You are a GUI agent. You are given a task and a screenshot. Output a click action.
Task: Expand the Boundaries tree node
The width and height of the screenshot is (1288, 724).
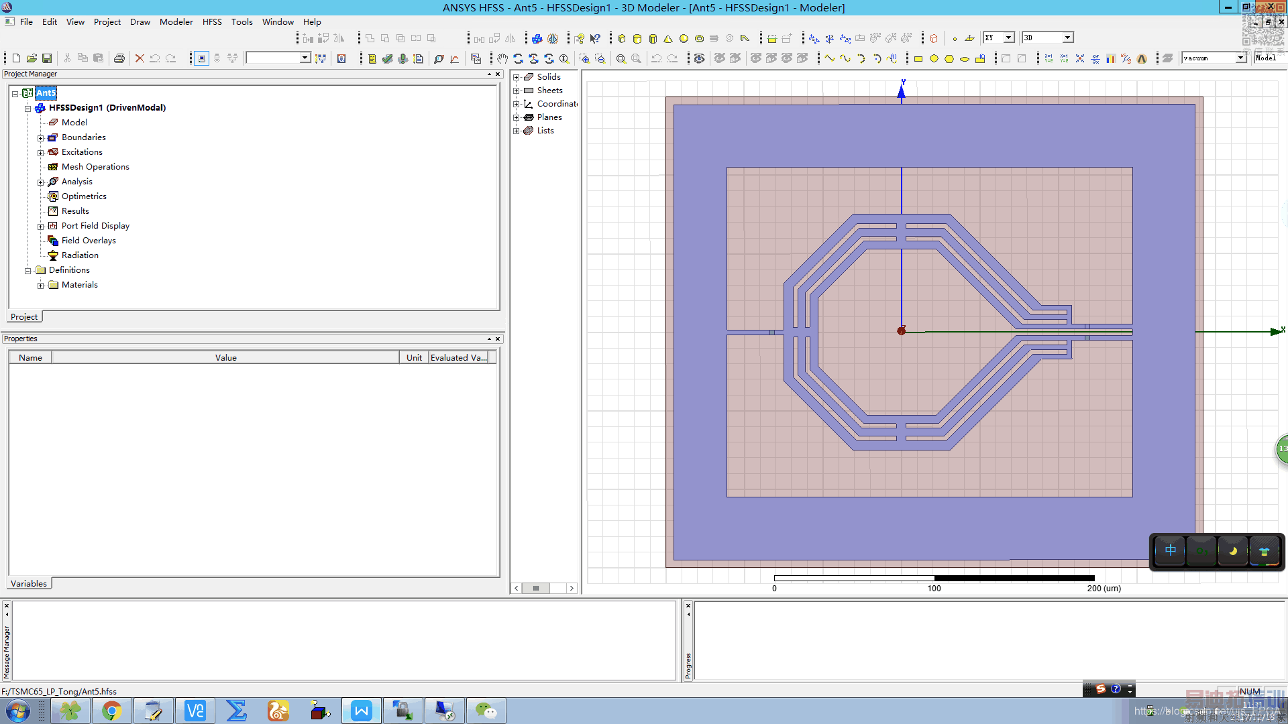[40, 137]
